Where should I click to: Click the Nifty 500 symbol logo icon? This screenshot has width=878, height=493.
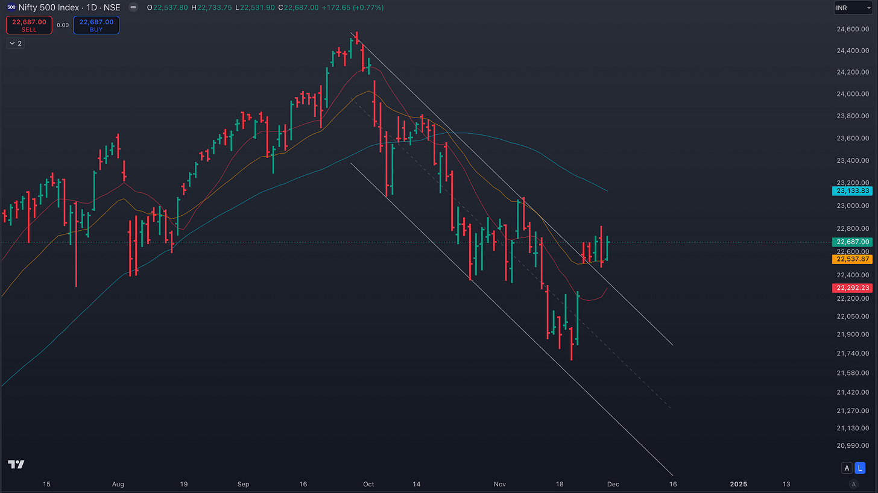[11, 8]
